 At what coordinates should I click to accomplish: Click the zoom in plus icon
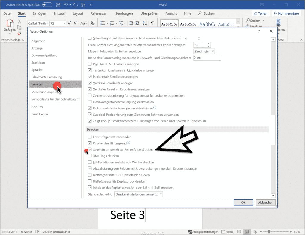click(291, 232)
